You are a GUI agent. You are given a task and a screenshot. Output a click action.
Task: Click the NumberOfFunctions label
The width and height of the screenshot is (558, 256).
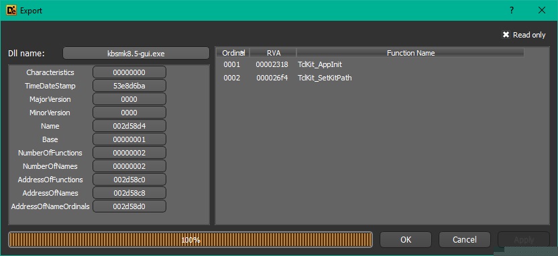coord(50,153)
